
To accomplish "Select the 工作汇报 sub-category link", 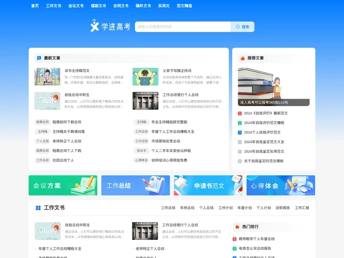I will pos(302,208).
